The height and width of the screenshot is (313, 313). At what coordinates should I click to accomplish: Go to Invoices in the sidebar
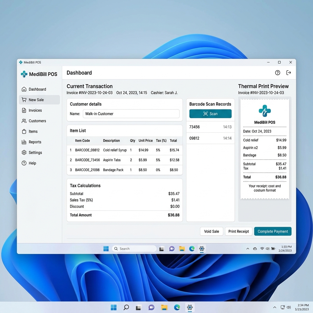pyautogui.click(x=39, y=110)
